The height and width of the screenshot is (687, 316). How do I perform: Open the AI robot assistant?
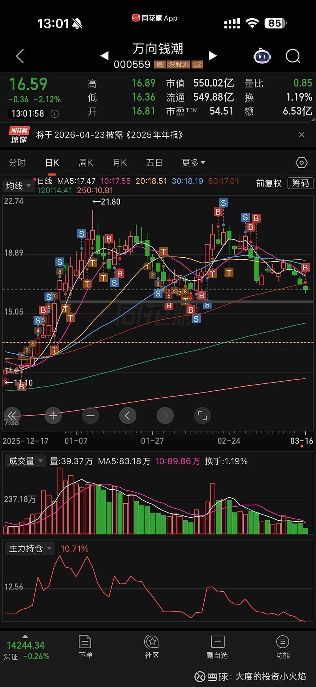(x=262, y=56)
